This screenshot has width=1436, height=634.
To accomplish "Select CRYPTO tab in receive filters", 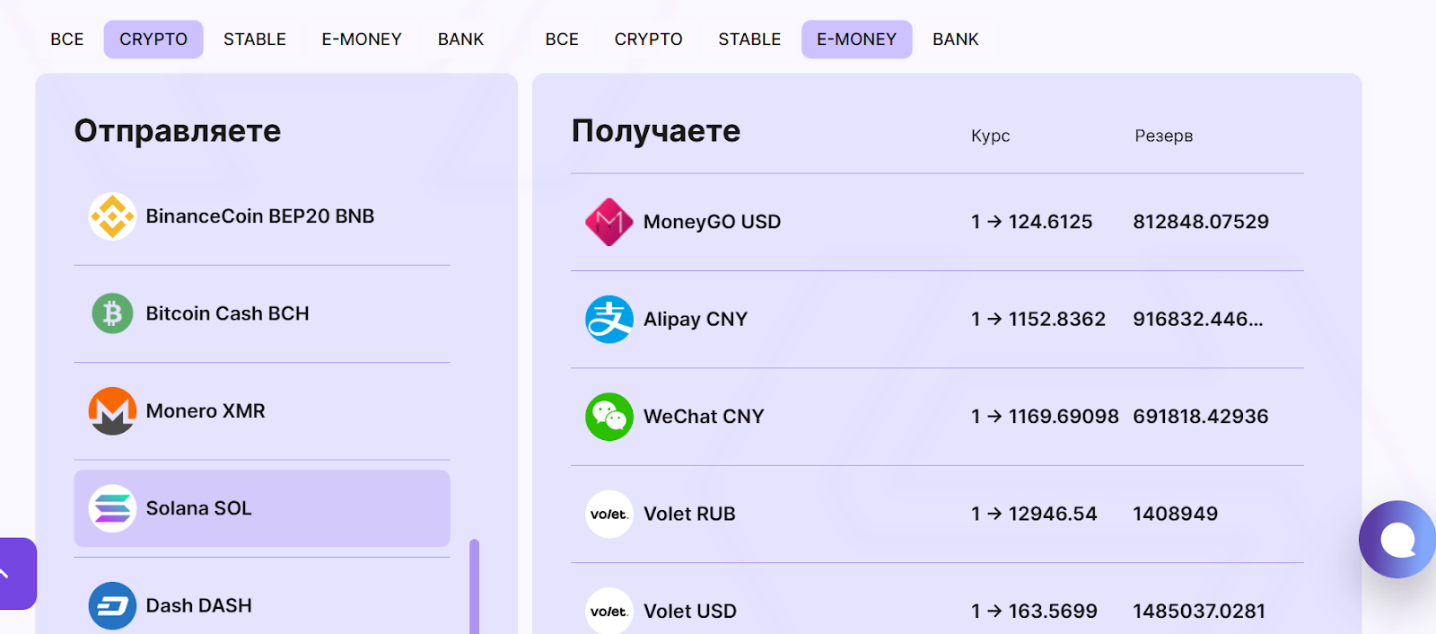I will [648, 40].
